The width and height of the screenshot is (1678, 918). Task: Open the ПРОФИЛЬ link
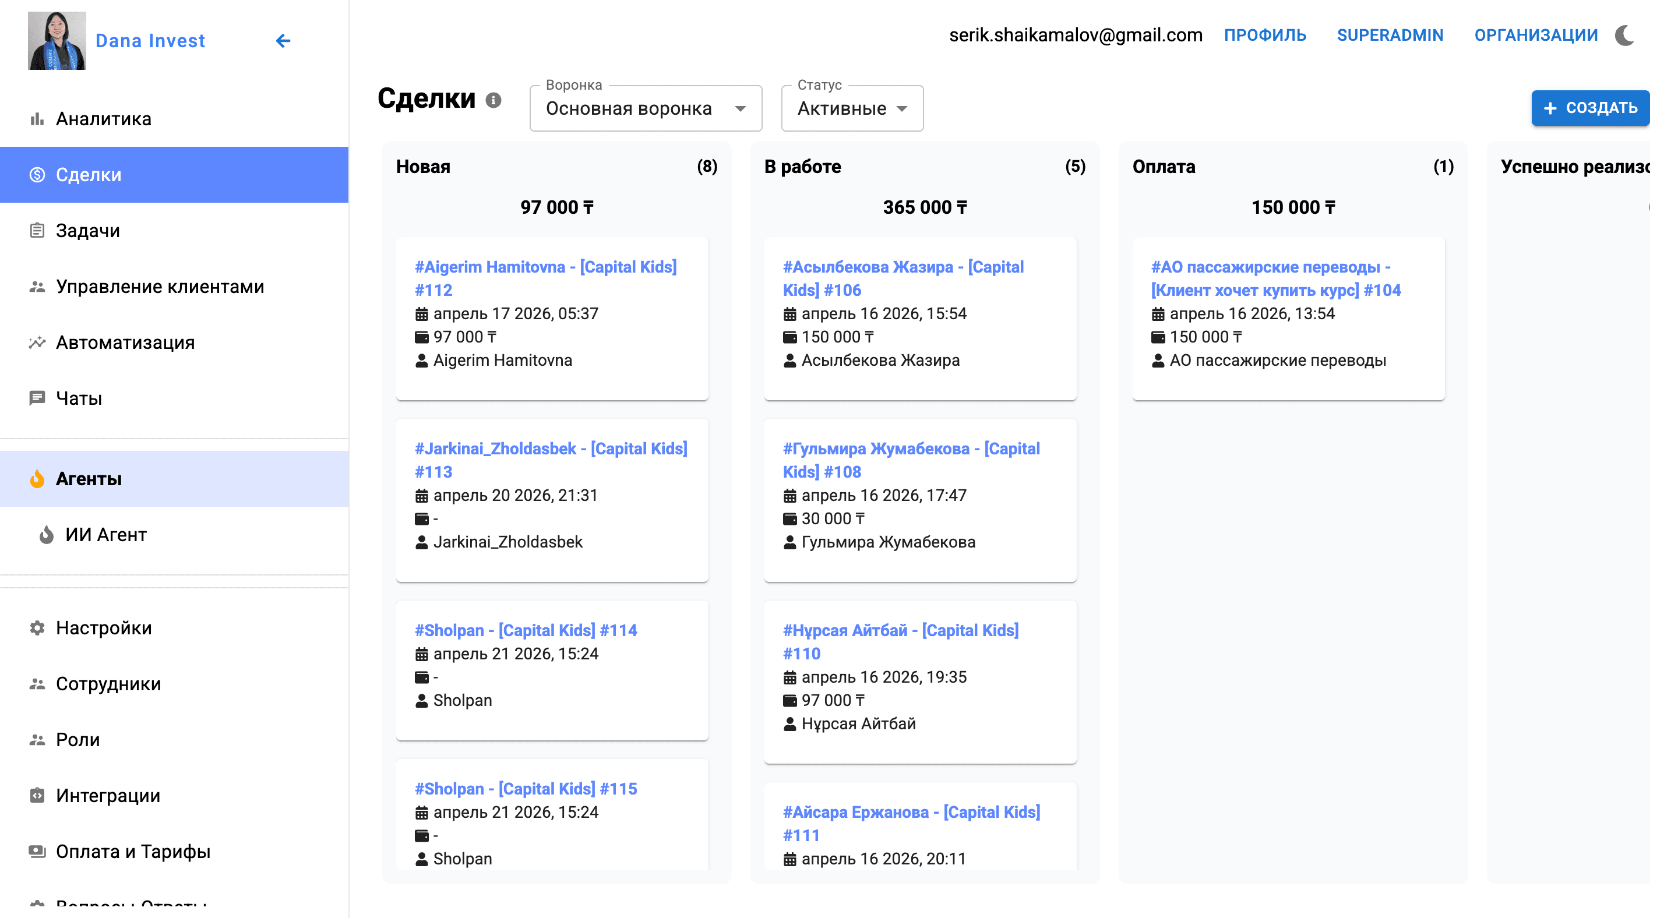coord(1265,35)
